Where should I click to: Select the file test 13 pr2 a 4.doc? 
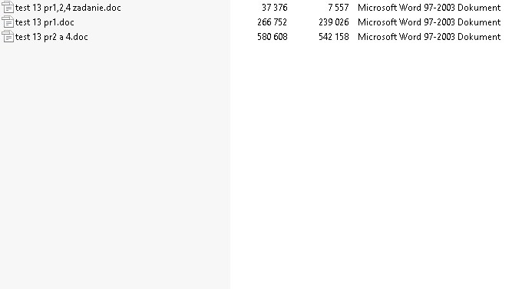[51, 37]
